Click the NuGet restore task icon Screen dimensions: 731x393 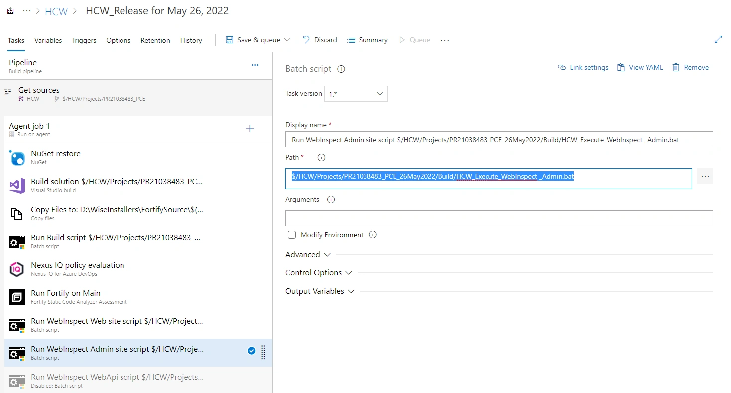coord(17,158)
